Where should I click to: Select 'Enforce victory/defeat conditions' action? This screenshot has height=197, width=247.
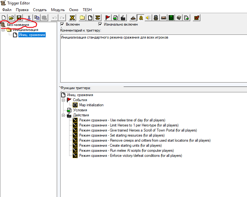tap(131, 156)
